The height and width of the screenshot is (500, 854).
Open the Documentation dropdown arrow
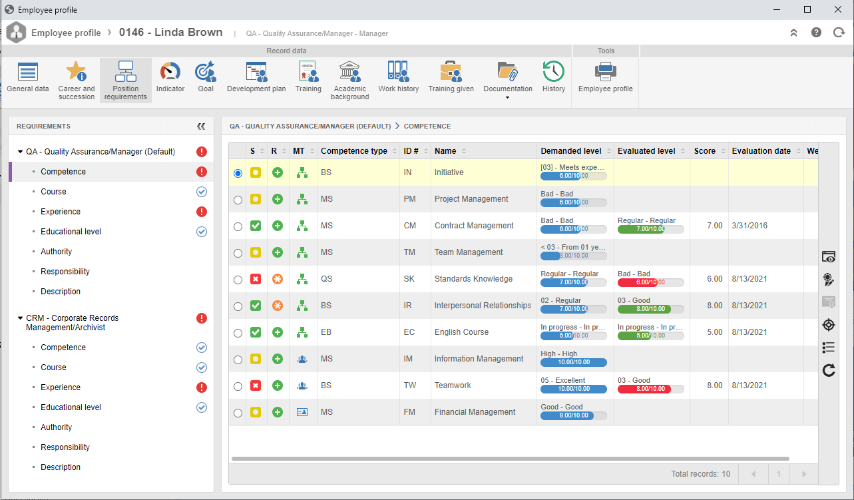pyautogui.click(x=508, y=98)
